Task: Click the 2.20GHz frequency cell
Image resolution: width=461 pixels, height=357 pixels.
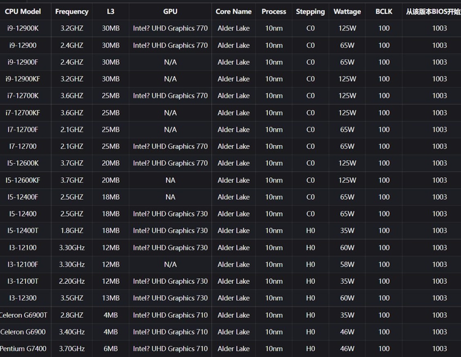Action: [72, 281]
